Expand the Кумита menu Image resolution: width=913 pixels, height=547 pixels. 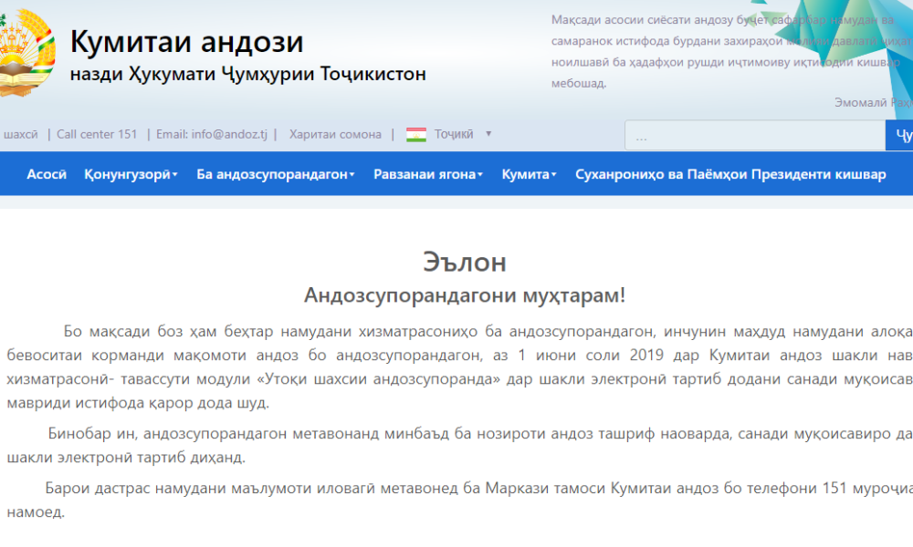pyautogui.click(x=529, y=175)
